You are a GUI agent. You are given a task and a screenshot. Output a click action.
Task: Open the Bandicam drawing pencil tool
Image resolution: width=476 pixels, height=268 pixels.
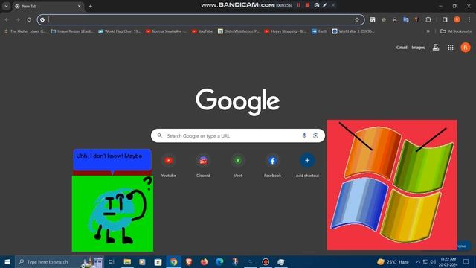point(325,5)
